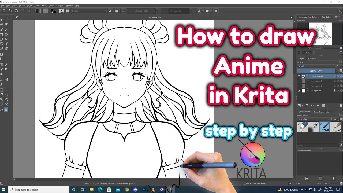Click the Open file icon

click(x=10, y=11)
